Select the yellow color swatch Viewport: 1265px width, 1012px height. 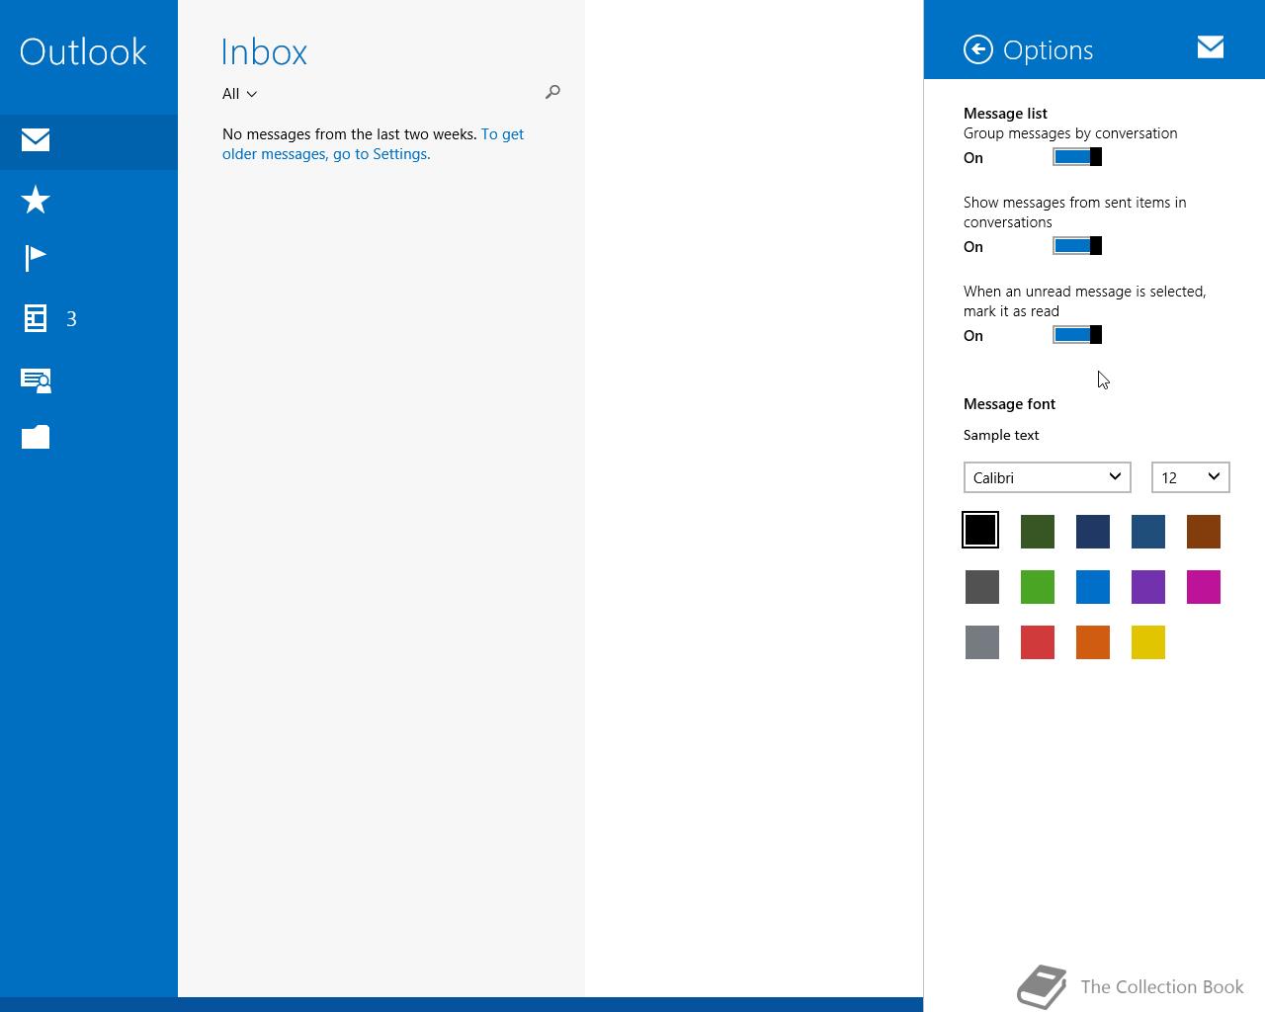click(1148, 642)
